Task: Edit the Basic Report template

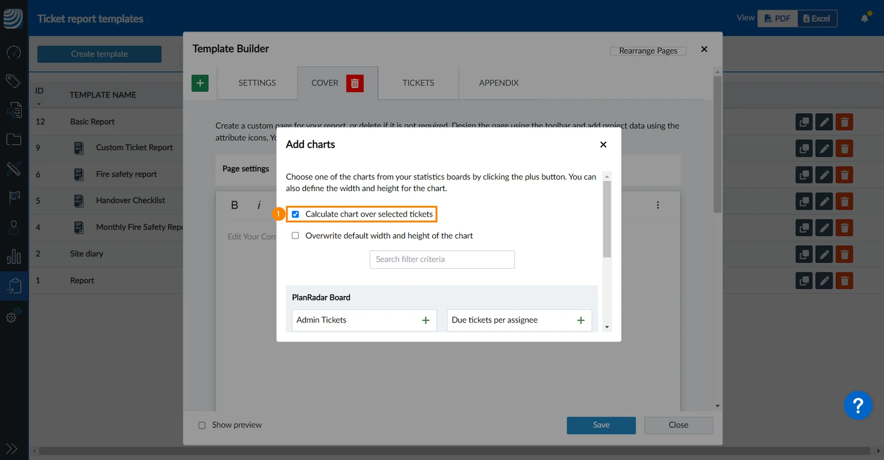Action: pyautogui.click(x=824, y=122)
